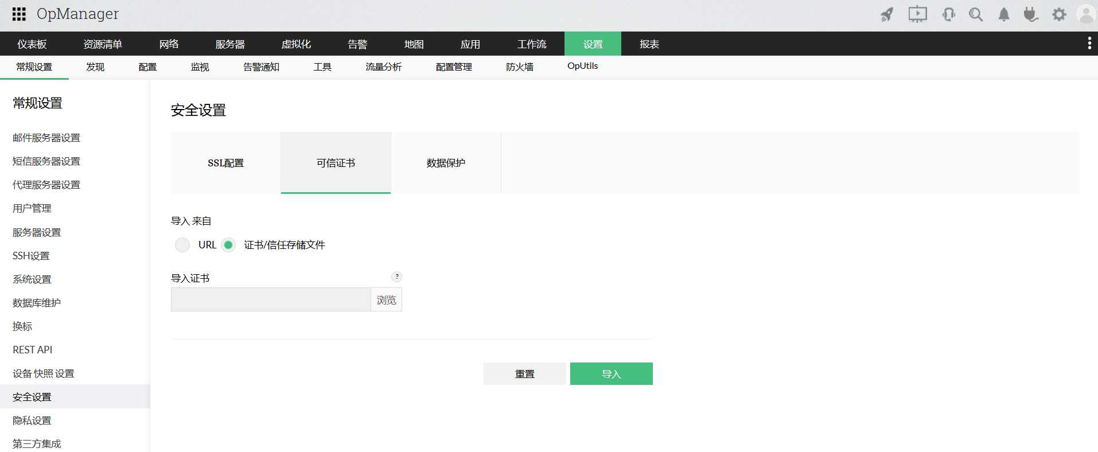Image resolution: width=1098 pixels, height=452 pixels.
Task: Open the 告警通知 submenu tab
Action: (x=261, y=67)
